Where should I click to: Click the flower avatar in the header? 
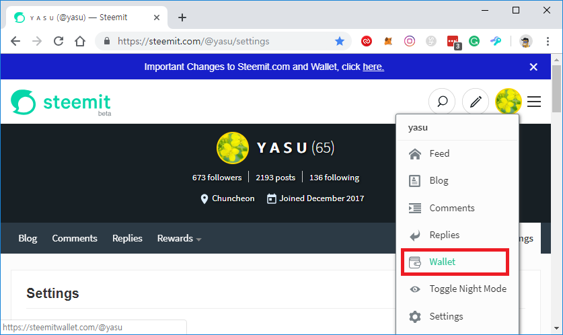(508, 102)
